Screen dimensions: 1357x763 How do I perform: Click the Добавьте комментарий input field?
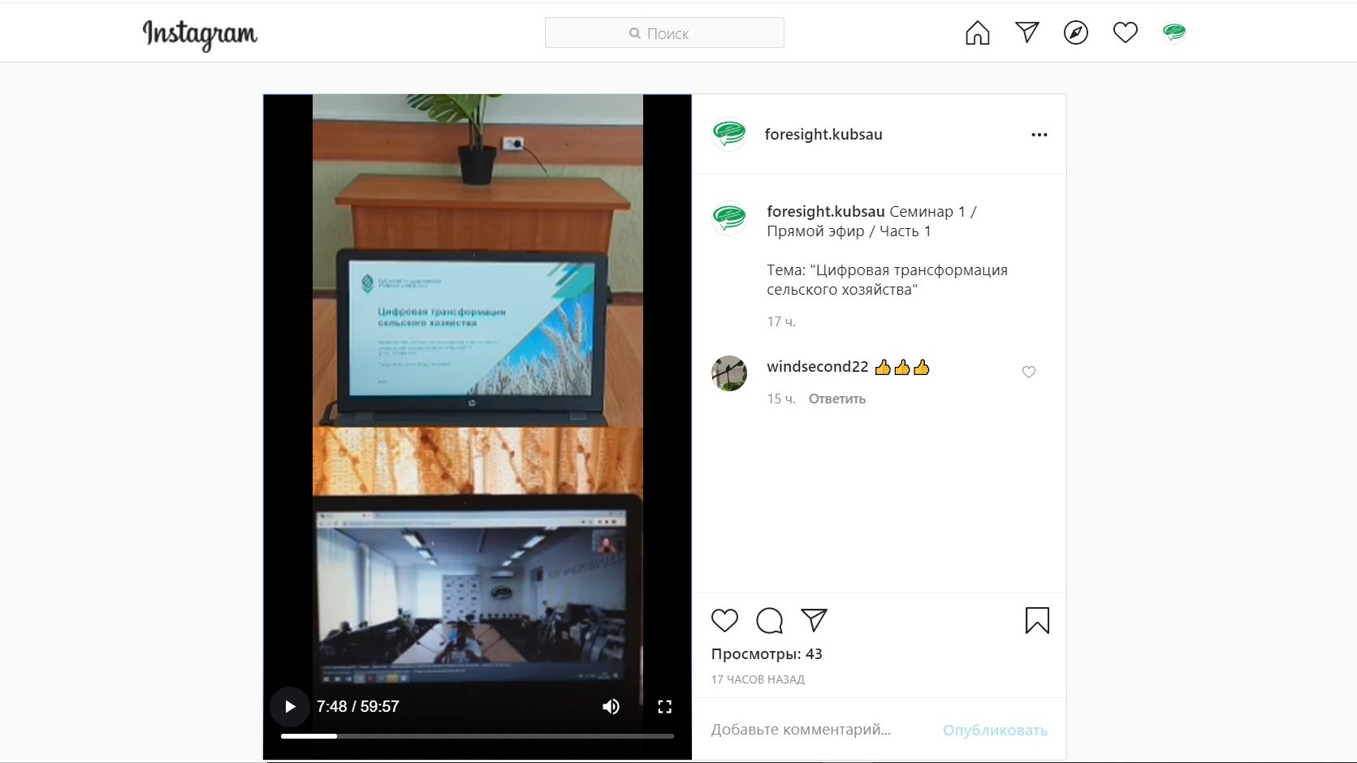[x=820, y=730]
